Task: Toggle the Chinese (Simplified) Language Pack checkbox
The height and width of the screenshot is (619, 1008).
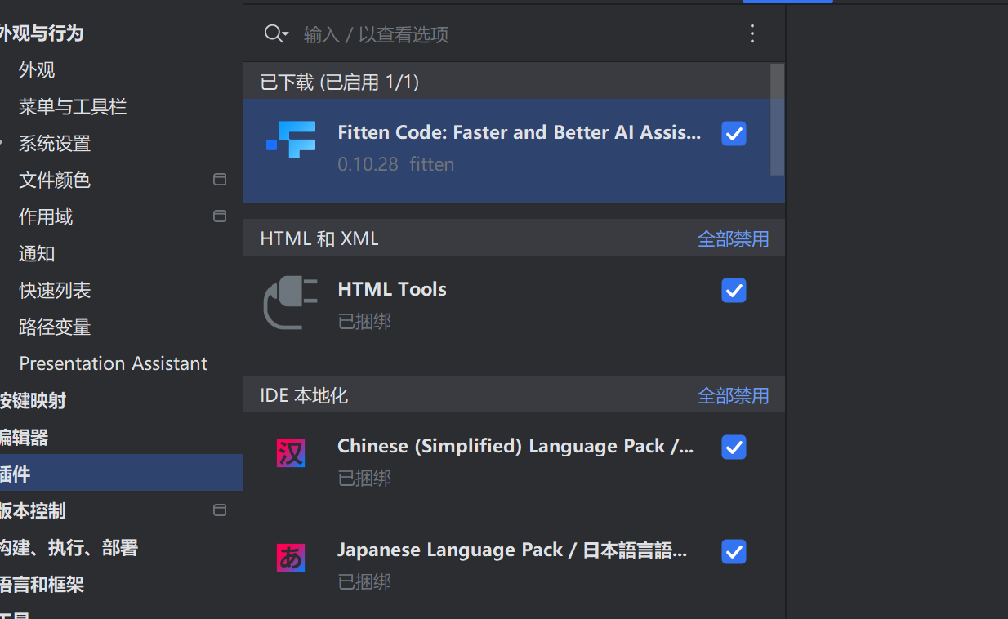Action: (x=734, y=448)
